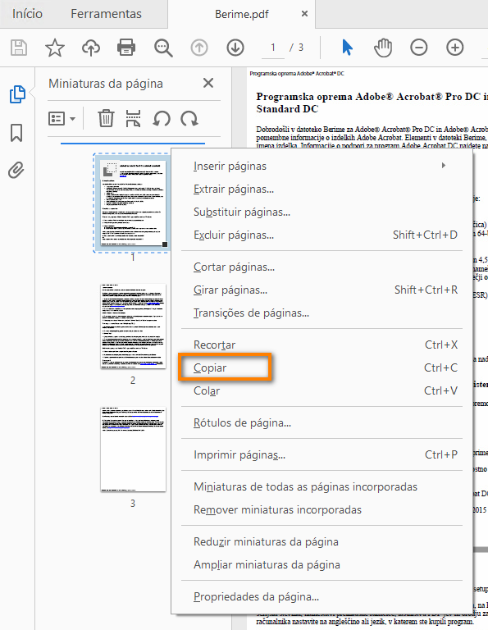Go to previous page with up arrow
The height and width of the screenshot is (630, 488).
(x=199, y=48)
